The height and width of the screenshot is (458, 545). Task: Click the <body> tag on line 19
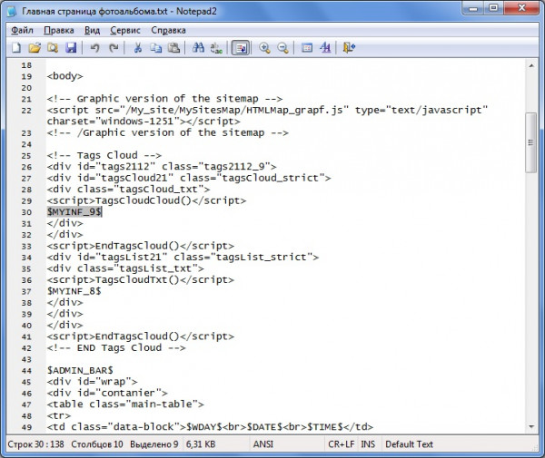coord(65,76)
